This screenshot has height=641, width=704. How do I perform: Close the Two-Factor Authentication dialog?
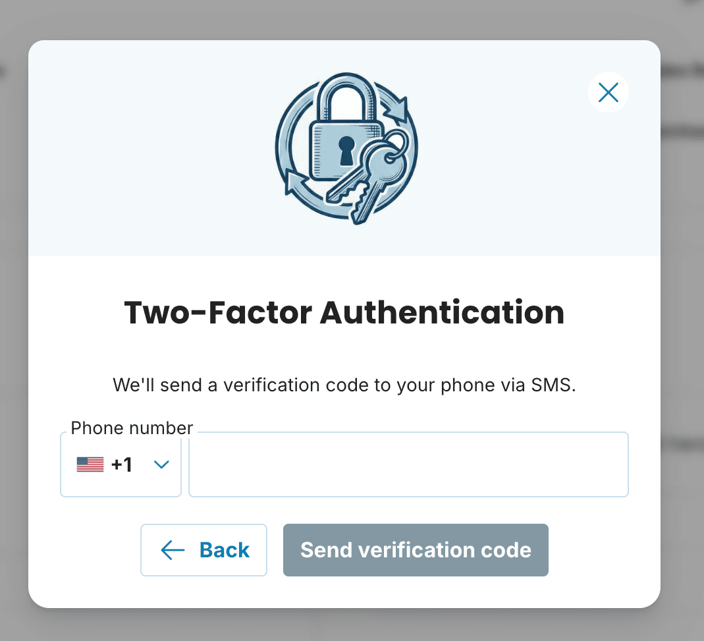click(608, 93)
